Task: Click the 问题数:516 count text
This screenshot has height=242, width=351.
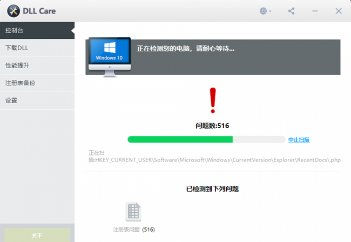Action: pyautogui.click(x=212, y=125)
